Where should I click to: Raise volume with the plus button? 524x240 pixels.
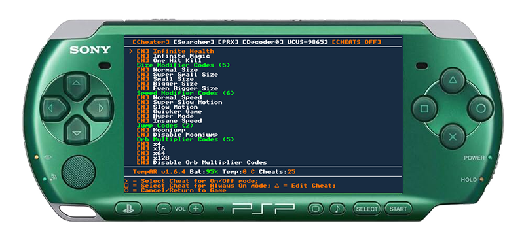(x=196, y=209)
